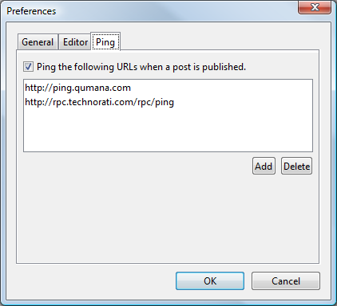Switch to the General tab
Image resolution: width=337 pixels, height=306 pixels.
[38, 42]
